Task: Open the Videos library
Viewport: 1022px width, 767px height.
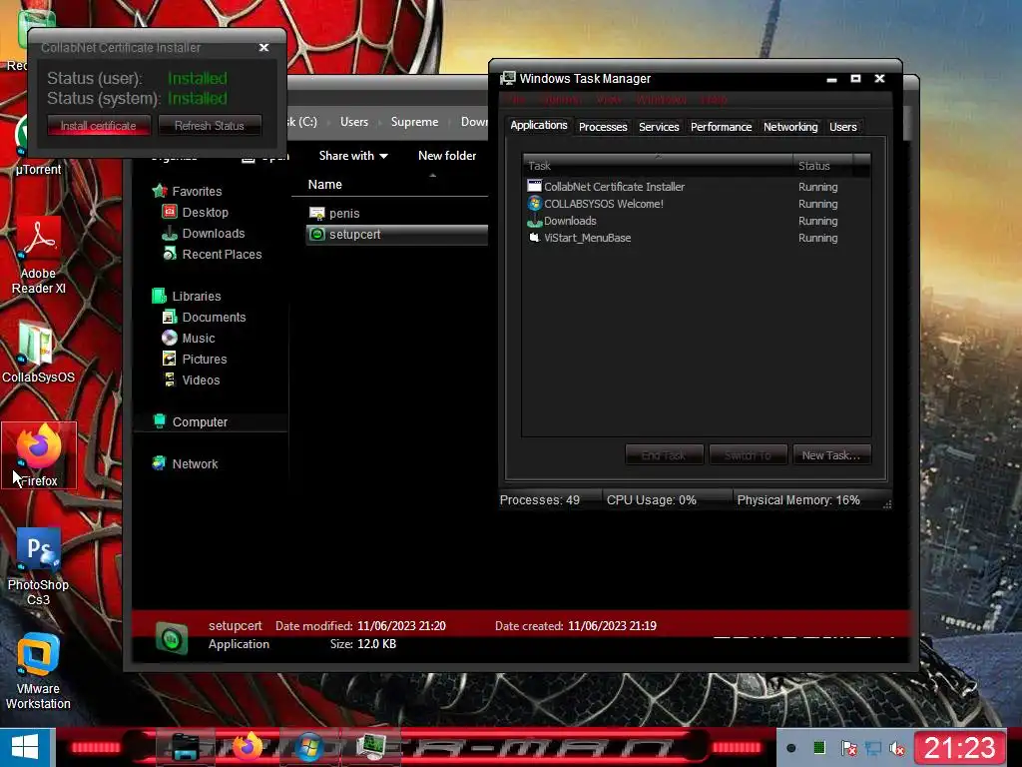Action: (191, 379)
